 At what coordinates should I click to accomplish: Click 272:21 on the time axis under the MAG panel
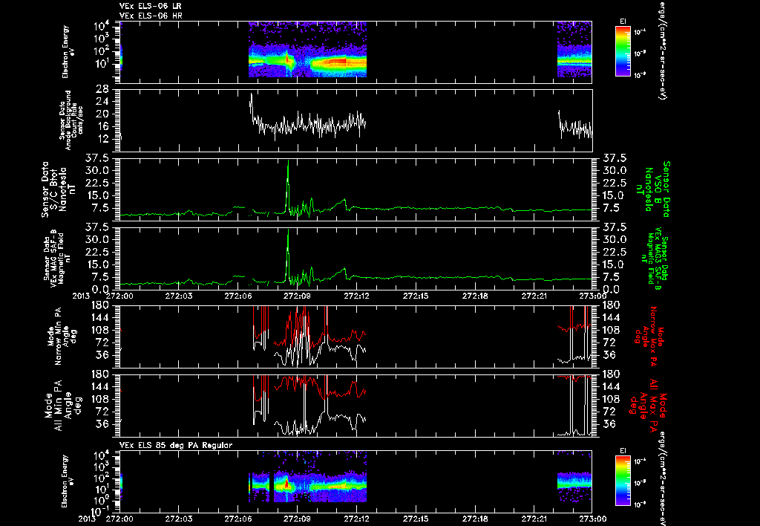click(x=534, y=296)
